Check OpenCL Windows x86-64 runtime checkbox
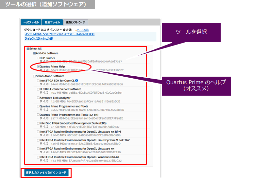 coord(38,157)
